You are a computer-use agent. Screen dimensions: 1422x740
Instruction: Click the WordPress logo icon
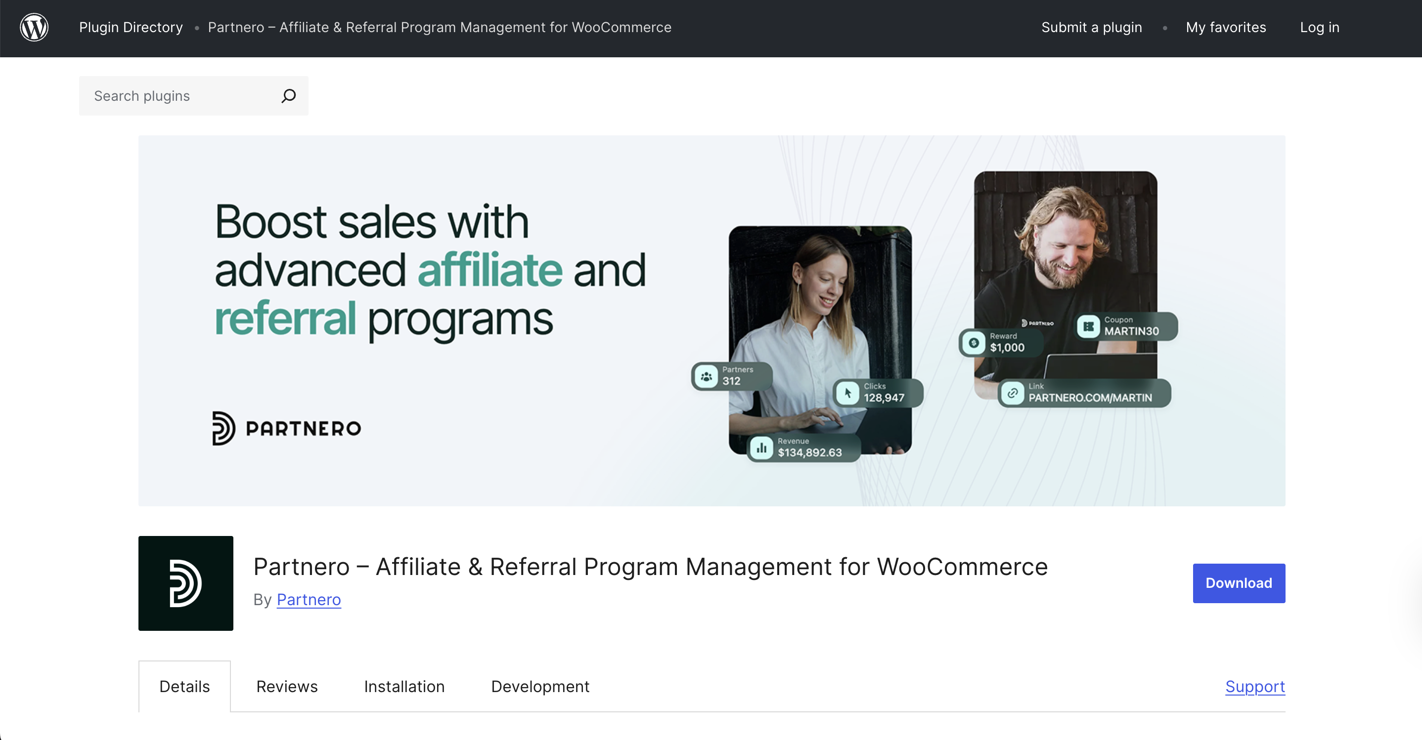pos(34,28)
